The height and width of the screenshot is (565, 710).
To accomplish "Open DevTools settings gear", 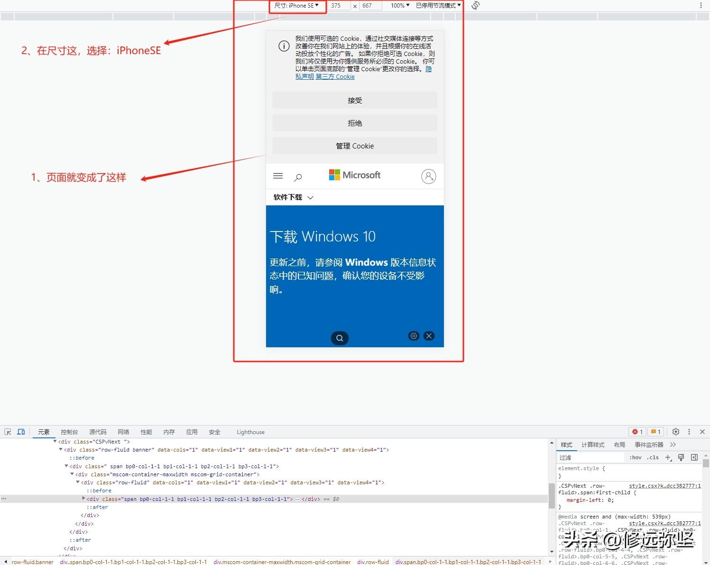I will click(676, 432).
